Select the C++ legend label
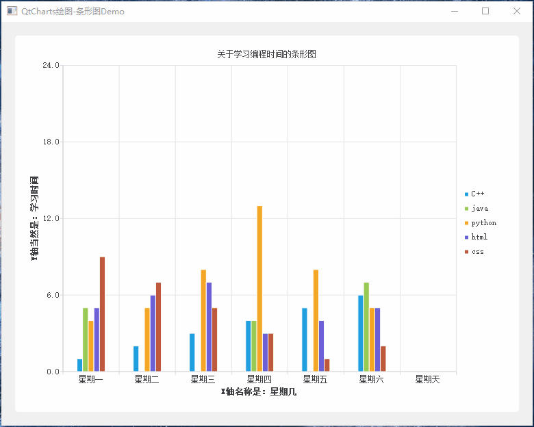This screenshot has width=534, height=427. point(477,194)
